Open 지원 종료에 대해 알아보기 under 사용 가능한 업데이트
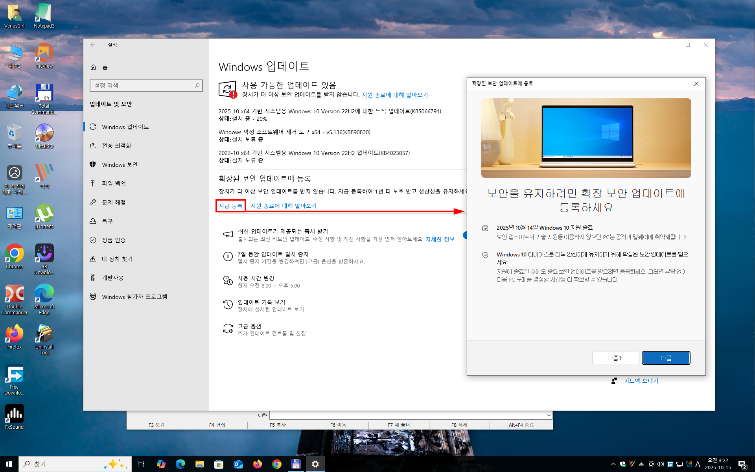 (x=395, y=95)
